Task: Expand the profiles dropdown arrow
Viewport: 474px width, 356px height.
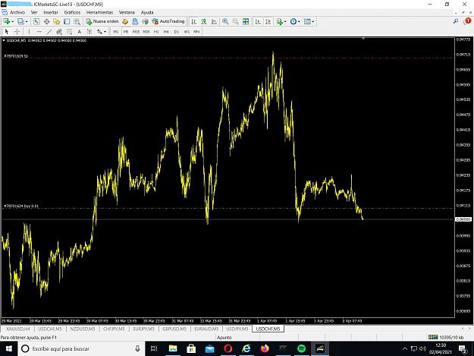Action: point(27,22)
